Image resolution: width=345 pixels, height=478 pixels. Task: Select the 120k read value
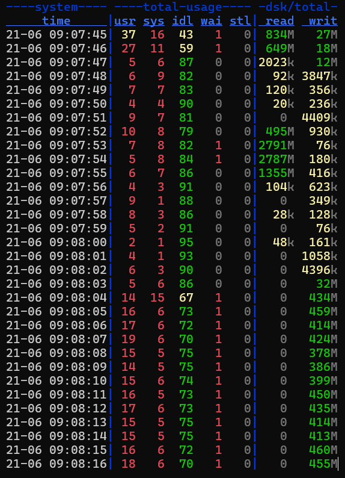tap(279, 90)
